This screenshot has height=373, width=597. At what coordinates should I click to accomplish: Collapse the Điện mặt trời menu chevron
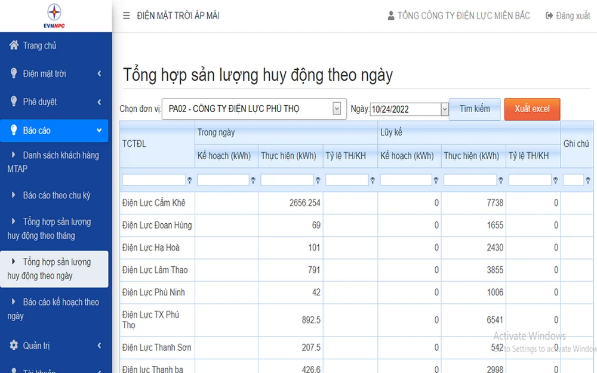[99, 73]
